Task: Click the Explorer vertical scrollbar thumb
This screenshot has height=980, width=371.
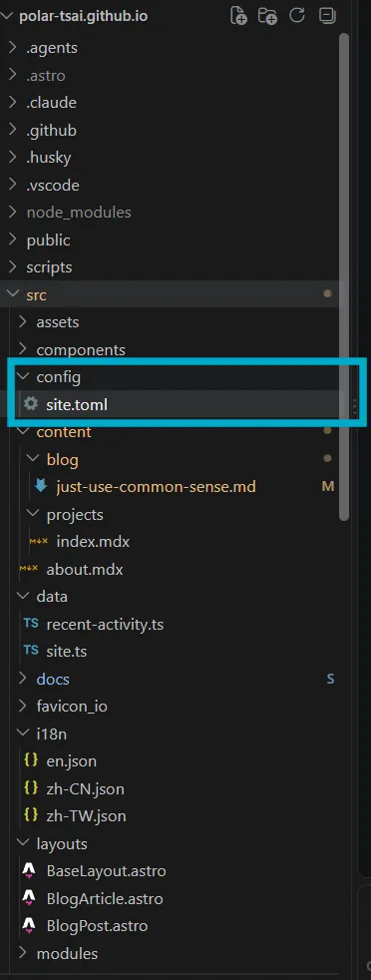Action: 344,275
